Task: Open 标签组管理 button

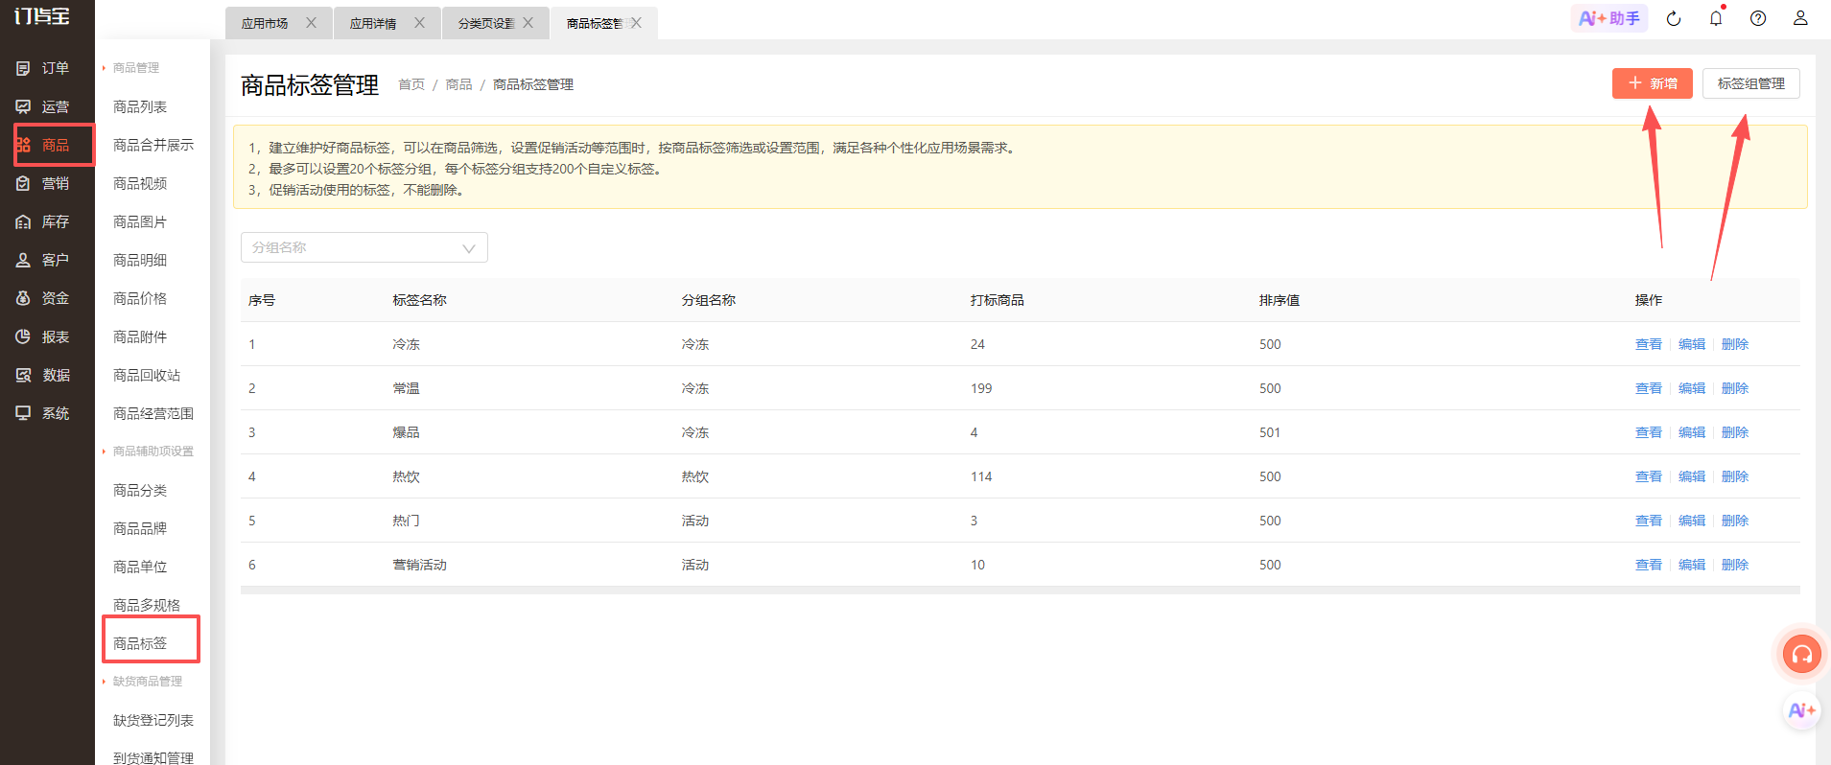Action: point(1751,83)
